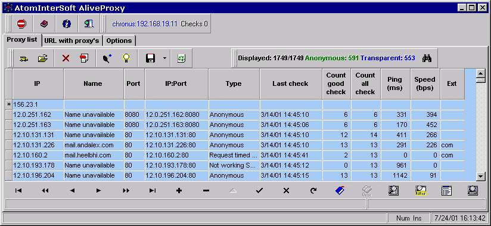
Task: Click the blue bookmark tag icon
Action: [x=340, y=191]
